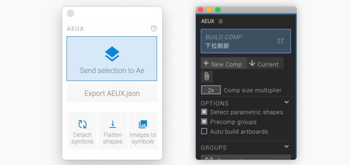Close the Sketch AEUX panel gray circle
Viewport: 350px width, 165px height.
click(70, 14)
